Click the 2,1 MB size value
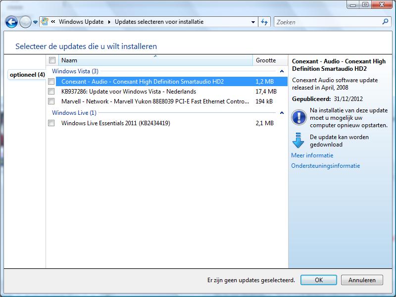396x297 pixels. pyautogui.click(x=264, y=123)
